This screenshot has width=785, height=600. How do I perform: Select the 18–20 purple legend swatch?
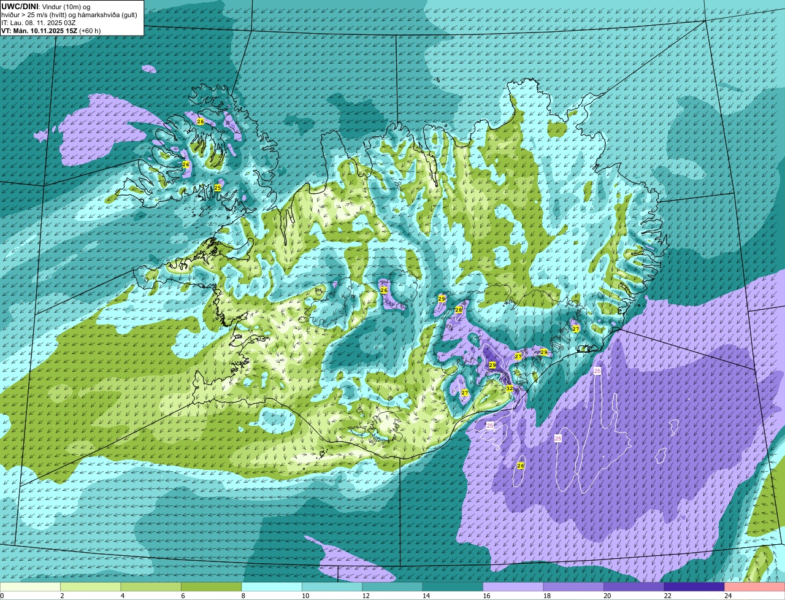[574, 587]
